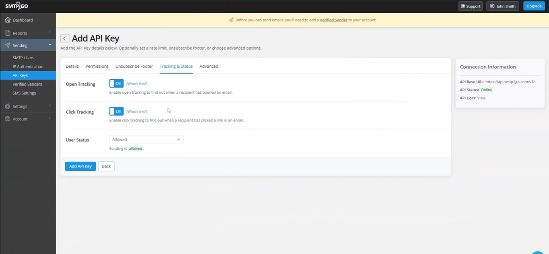Open Settings from the sidebar
The height and width of the screenshot is (254, 549).
pos(20,106)
